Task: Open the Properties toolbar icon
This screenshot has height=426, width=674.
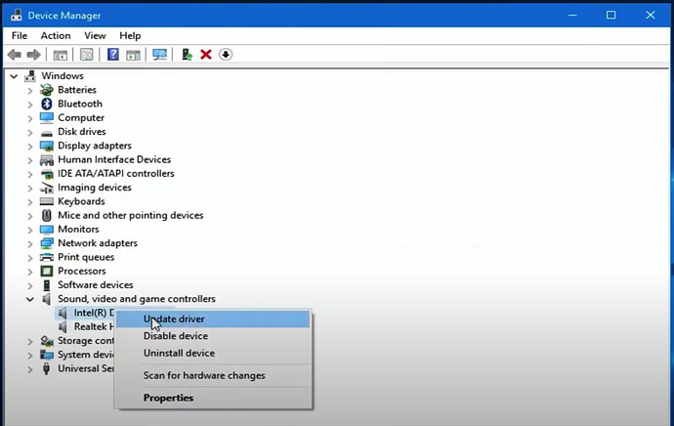Action: point(86,55)
